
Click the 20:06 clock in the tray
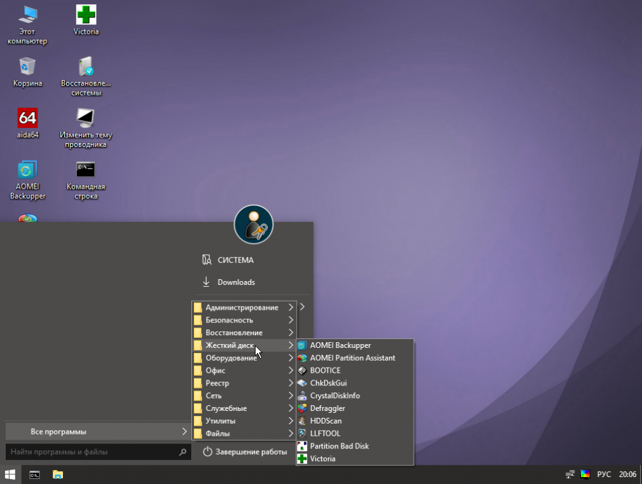[x=627, y=474]
